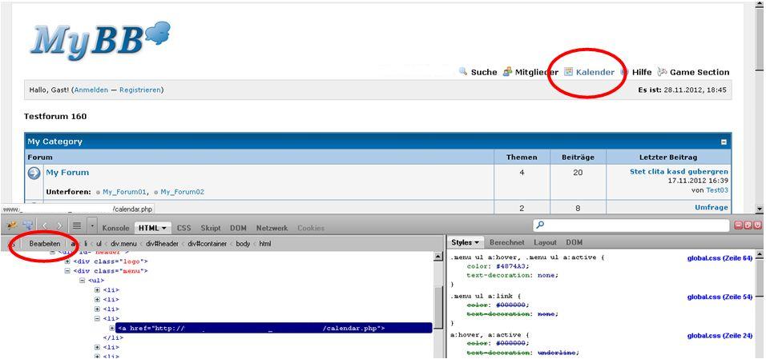Open the Hilfe link
Image resolution: width=766 pixels, height=359 pixels.
[x=642, y=72]
